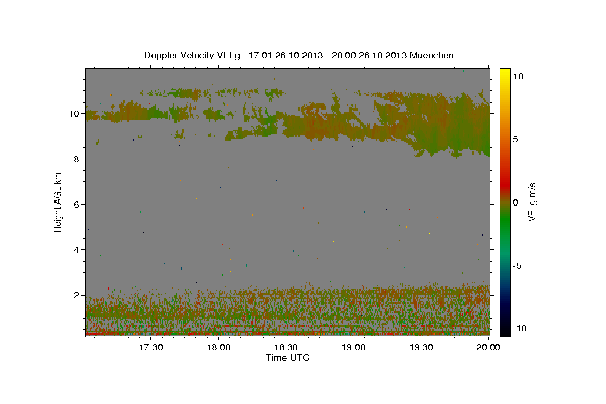Click the black bottom of the colorbar
Viewport: 606px width, 404px height.
tap(505, 328)
